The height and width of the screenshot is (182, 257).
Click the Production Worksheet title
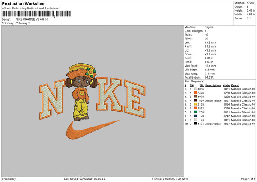pyautogui.click(x=24, y=3)
